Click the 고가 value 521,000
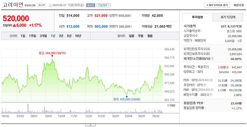Image resolution: width=247 pixels, height=127 pixels. (x=101, y=15)
